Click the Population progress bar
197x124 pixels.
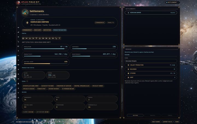coord(46,49)
